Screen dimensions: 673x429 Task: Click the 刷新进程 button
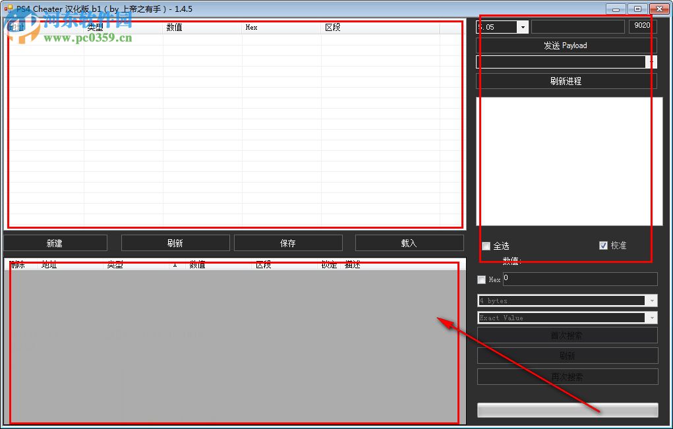[566, 81]
